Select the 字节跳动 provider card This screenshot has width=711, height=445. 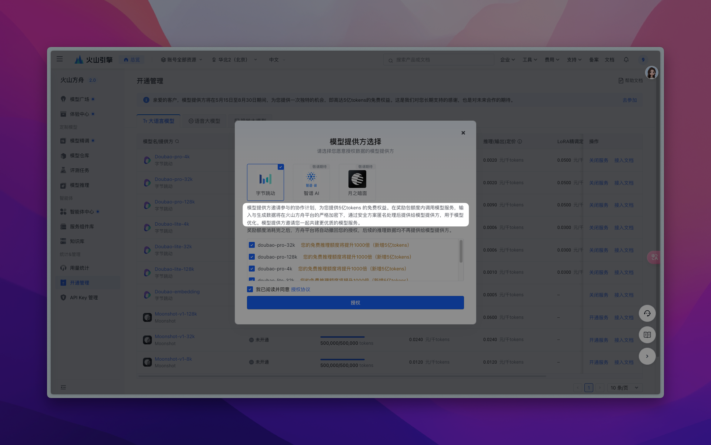[x=265, y=182]
